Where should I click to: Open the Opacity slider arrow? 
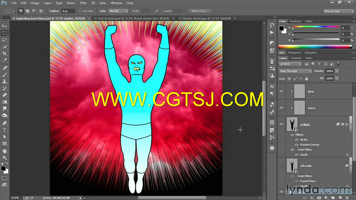tap(337, 71)
